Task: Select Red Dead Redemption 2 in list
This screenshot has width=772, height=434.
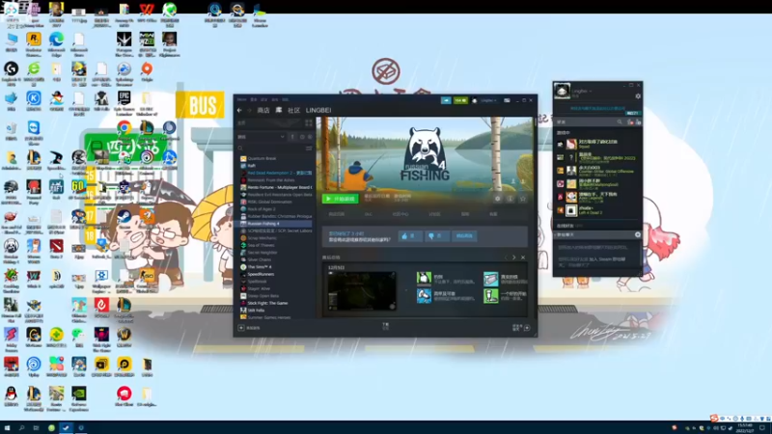Action: point(276,174)
